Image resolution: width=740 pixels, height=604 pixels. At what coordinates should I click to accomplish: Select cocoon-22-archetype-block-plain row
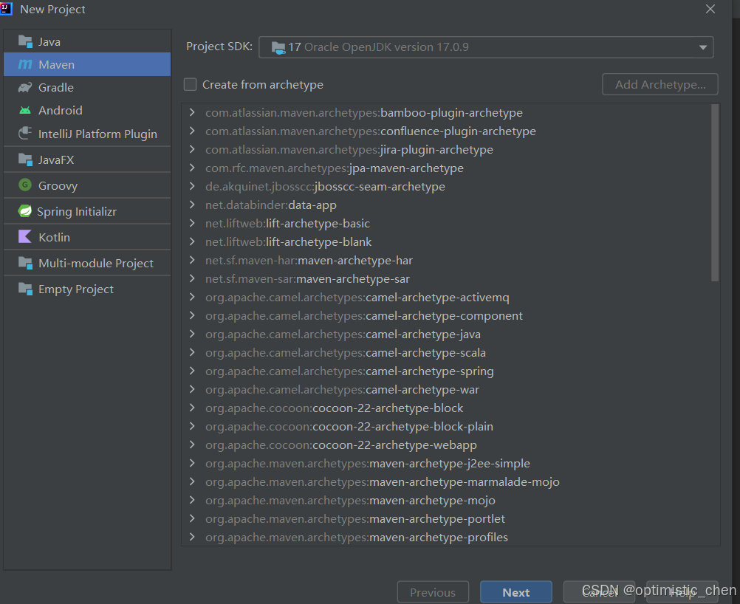tap(446, 426)
